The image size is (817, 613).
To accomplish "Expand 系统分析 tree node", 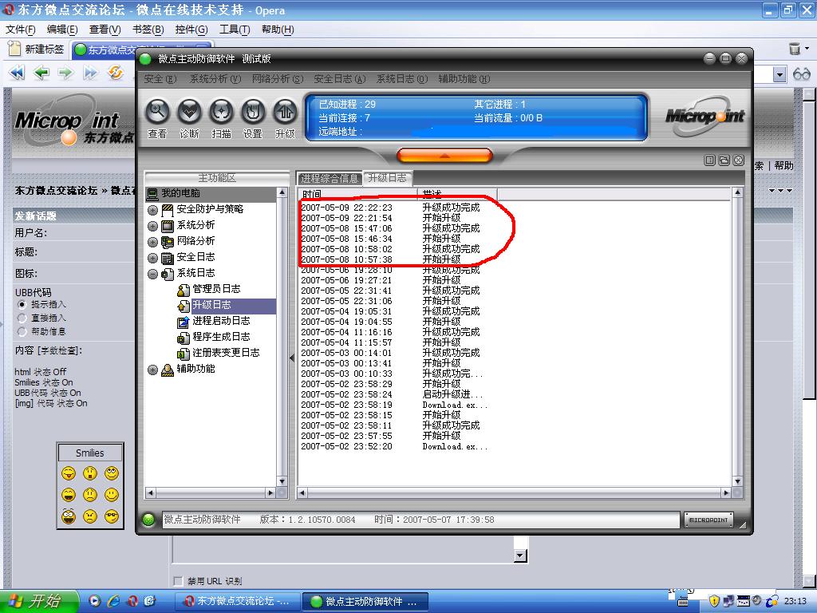I will [x=152, y=226].
